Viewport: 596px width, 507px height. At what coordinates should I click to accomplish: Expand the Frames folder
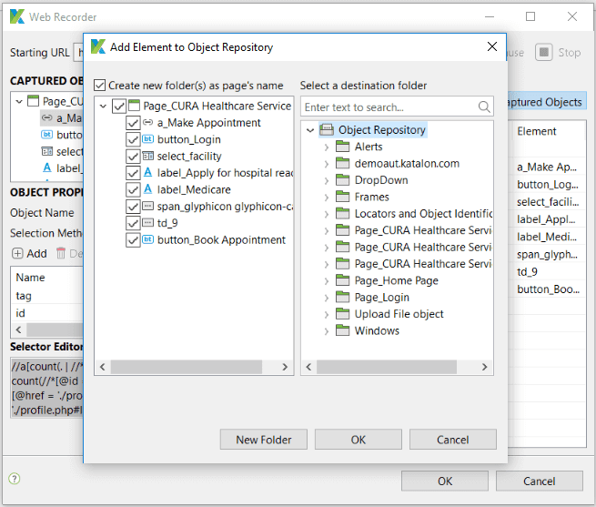(326, 198)
